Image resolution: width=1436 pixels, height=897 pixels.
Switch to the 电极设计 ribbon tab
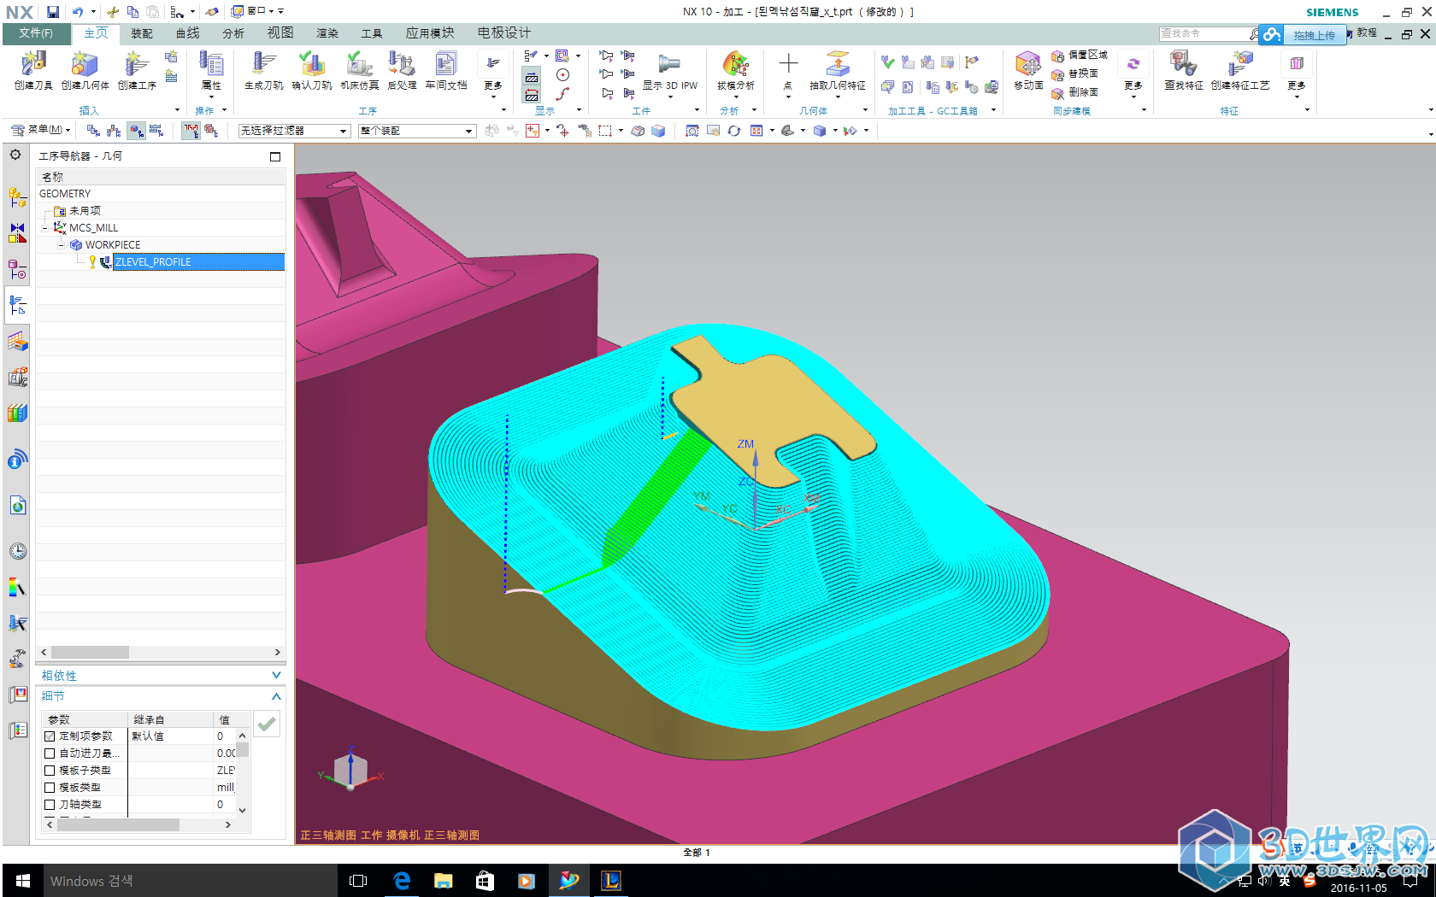click(504, 33)
